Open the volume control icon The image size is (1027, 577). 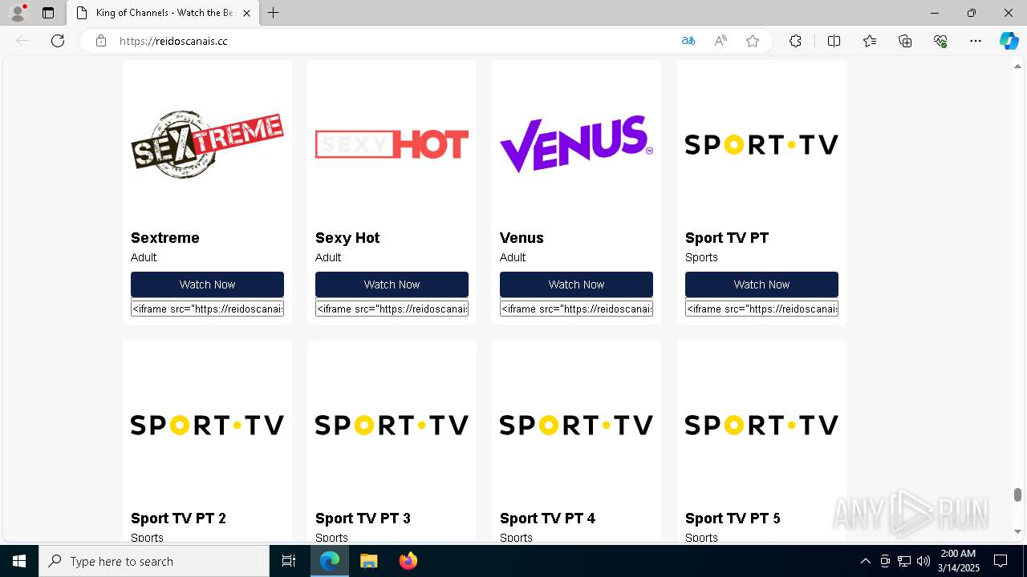tap(923, 561)
